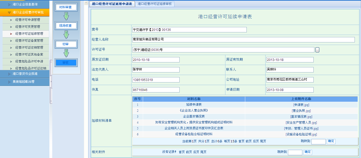Click 确定 in the materials list pager
This screenshot has height=158, width=361.
coord(331,141)
